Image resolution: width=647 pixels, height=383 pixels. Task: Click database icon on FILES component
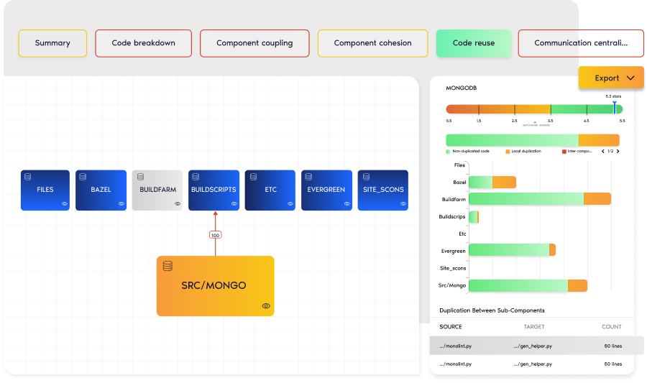click(x=27, y=177)
